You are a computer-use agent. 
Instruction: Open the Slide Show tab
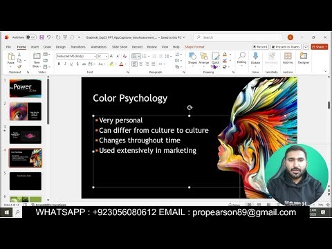120,47
